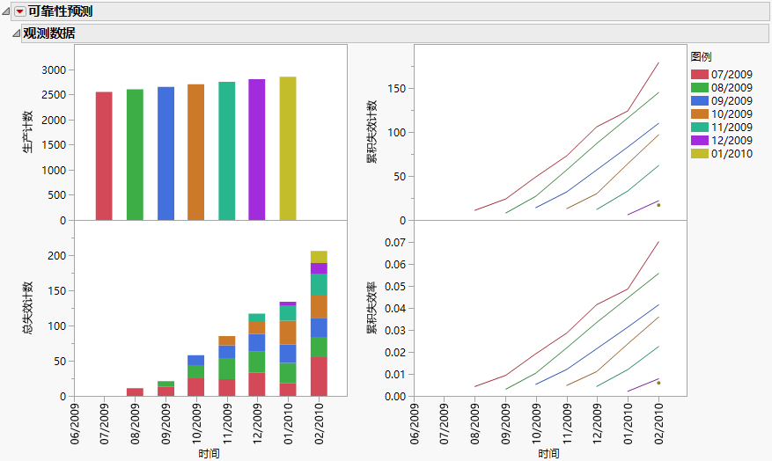This screenshot has width=772, height=461.
Task: Click the 09/2009 blue legend swatch
Action: [700, 101]
